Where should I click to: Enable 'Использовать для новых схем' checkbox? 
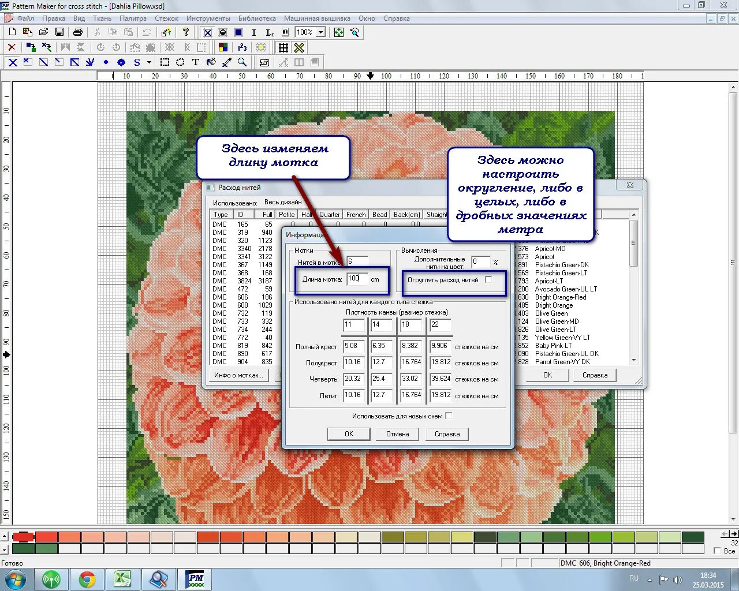(x=449, y=416)
